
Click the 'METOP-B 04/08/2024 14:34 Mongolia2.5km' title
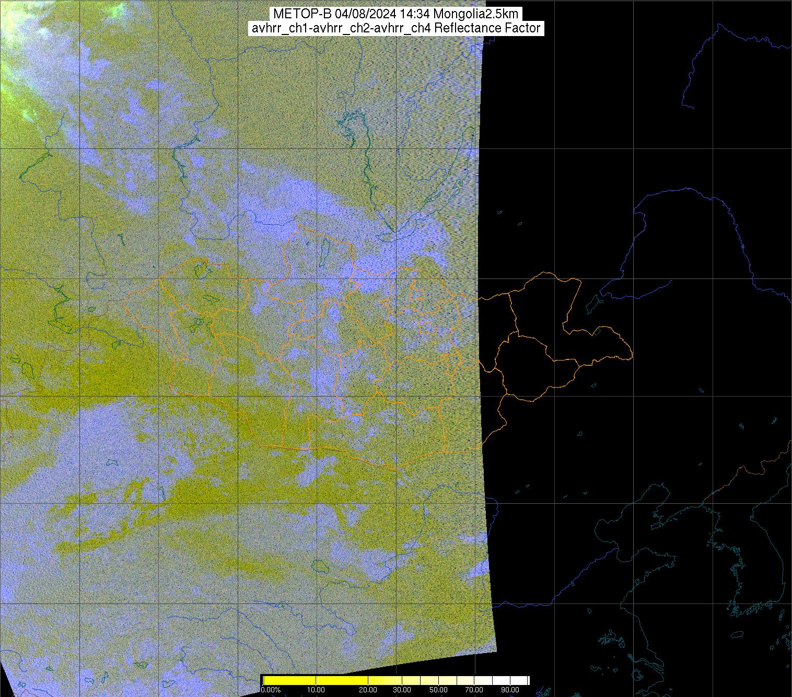(395, 14)
